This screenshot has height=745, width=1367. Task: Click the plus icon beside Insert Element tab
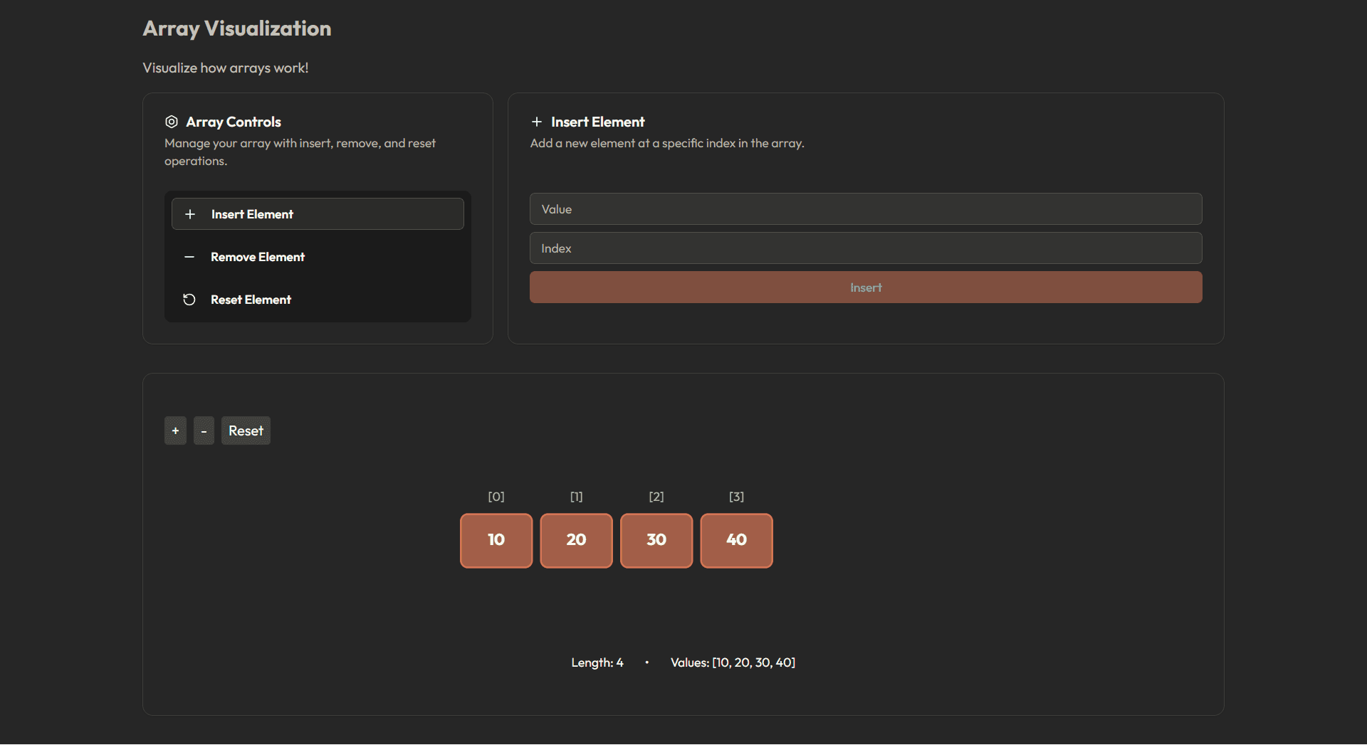tap(190, 214)
